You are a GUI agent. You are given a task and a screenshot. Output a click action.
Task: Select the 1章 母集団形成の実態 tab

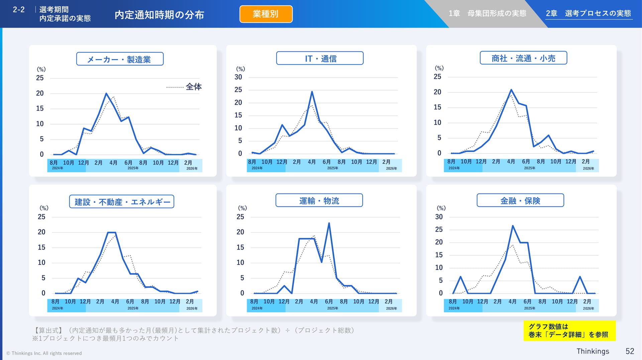487,13
